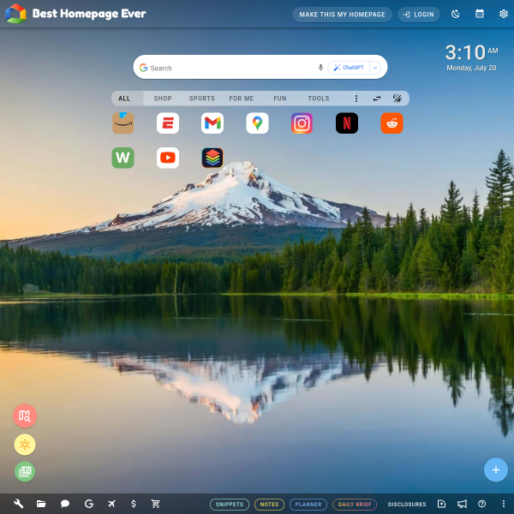Image resolution: width=514 pixels, height=514 pixels.
Task: Toggle shortcut icon visibility with slashed icon
Action: [x=397, y=99]
